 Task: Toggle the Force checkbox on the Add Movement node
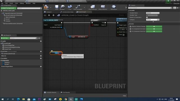(x=123, y=35)
